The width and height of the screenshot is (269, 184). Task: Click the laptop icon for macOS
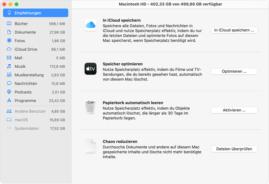9,120
